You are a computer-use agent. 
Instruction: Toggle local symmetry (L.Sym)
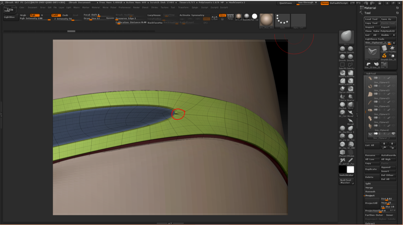[214, 17]
